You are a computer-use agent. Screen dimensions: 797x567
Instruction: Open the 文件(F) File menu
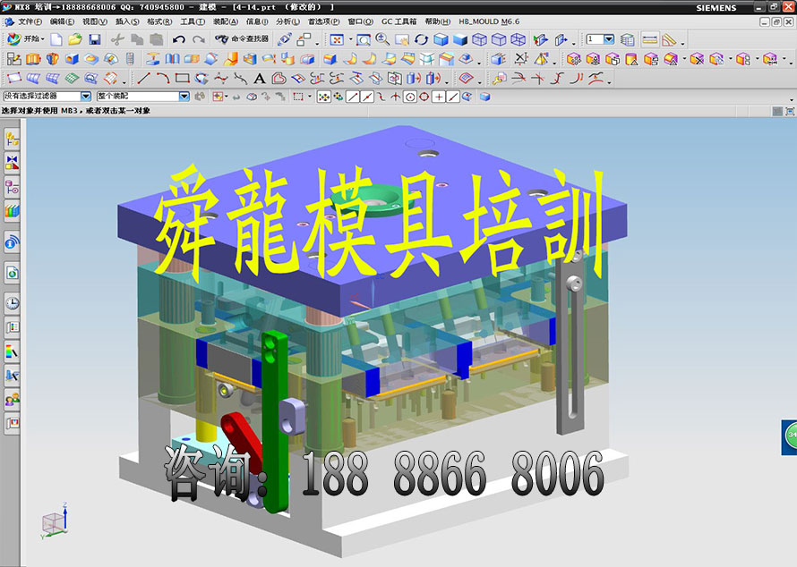pos(30,21)
